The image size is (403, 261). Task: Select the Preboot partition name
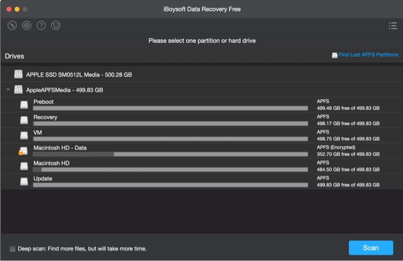point(43,102)
